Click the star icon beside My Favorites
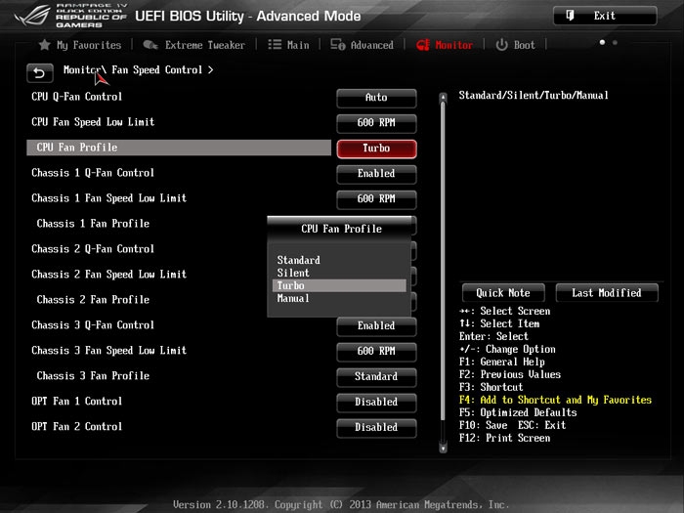 (44, 45)
